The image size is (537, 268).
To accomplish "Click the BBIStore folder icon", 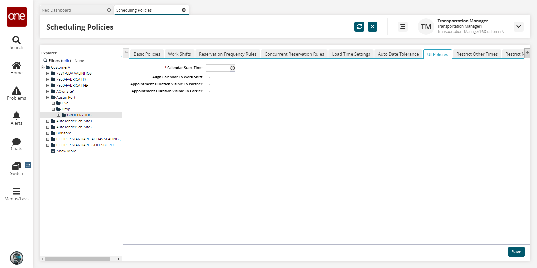I will 53,133.
